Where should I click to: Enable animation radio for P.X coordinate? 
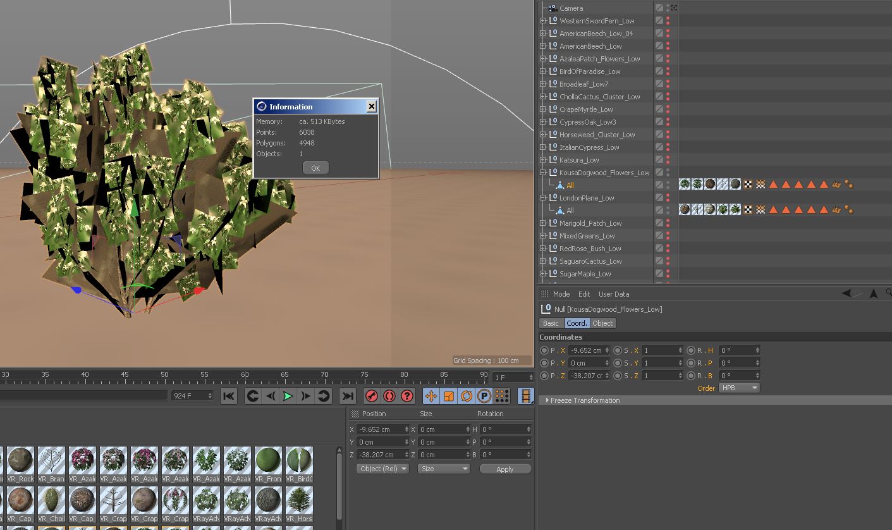544,350
